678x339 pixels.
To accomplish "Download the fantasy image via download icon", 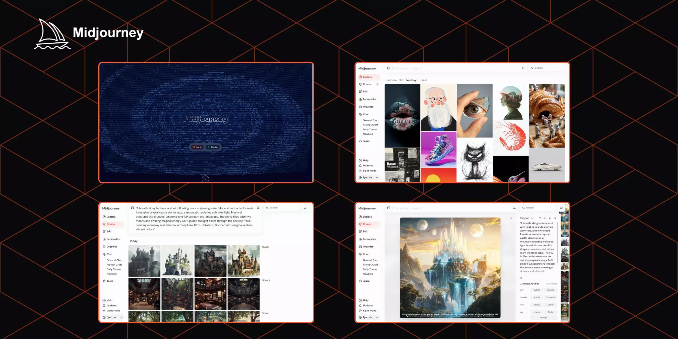I will (x=545, y=218).
